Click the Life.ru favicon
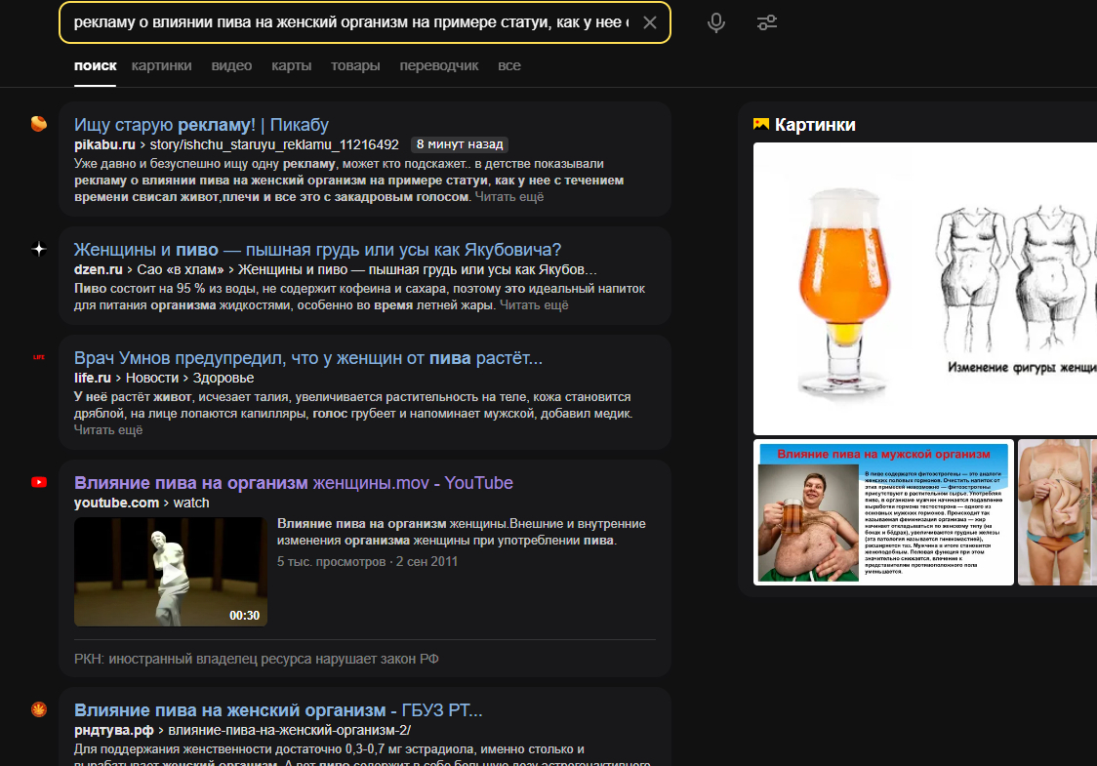The image size is (1097, 766). coord(39,357)
